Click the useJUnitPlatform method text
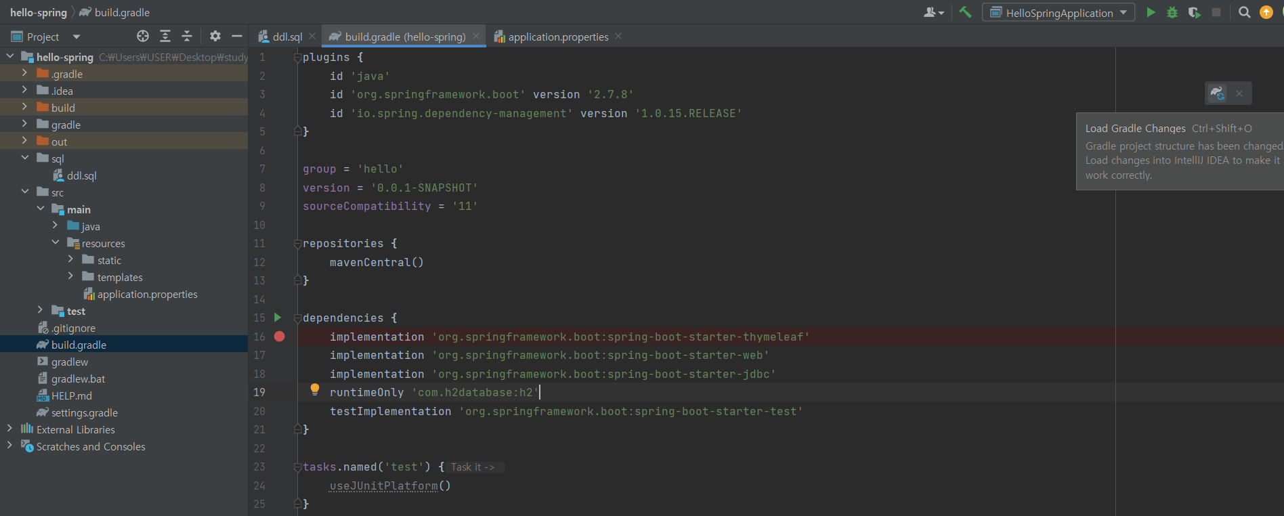This screenshot has width=1284, height=516. [383, 486]
